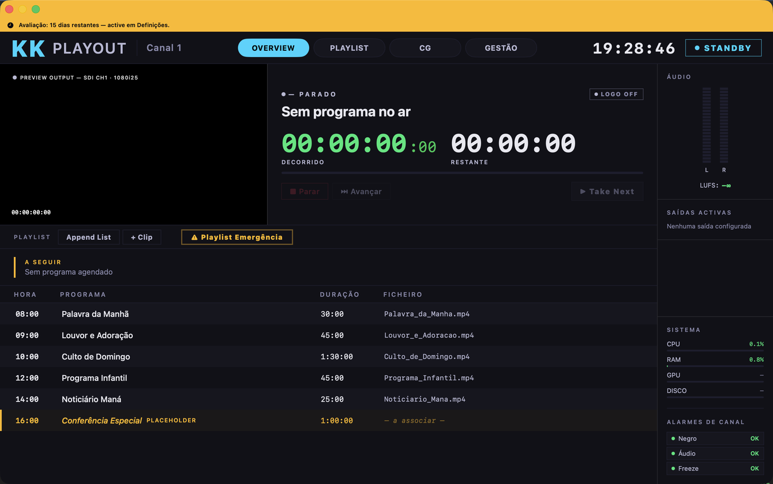This screenshot has width=773, height=484.
Task: Click 'Sem programa agendado' up-next text
Action: [69, 272]
